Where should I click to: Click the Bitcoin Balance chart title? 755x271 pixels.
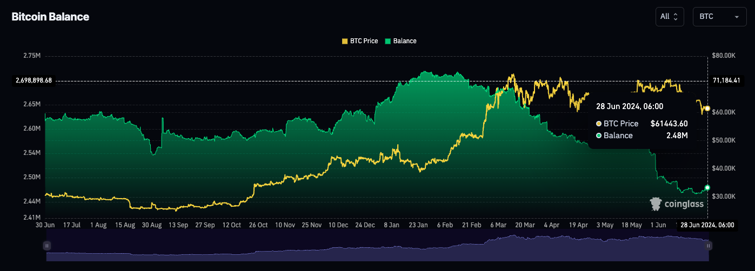pos(50,17)
